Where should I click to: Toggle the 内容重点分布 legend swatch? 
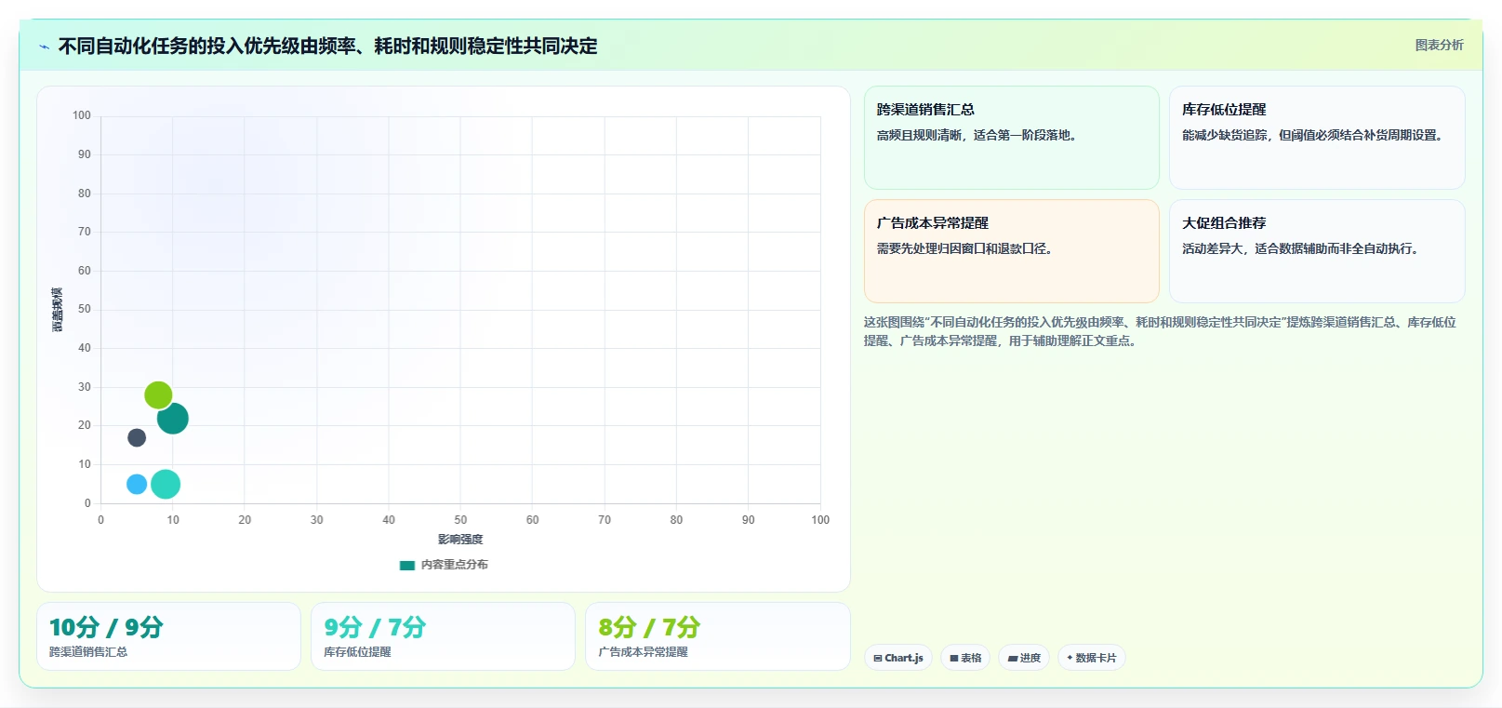(406, 565)
